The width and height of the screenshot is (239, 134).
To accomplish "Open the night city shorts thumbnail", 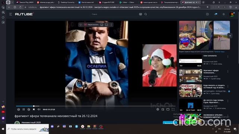I will click(x=187, y=35).
